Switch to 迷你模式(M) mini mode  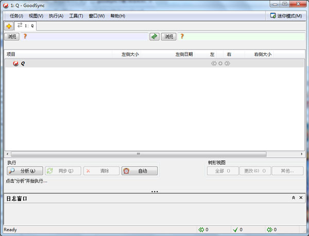click(286, 16)
